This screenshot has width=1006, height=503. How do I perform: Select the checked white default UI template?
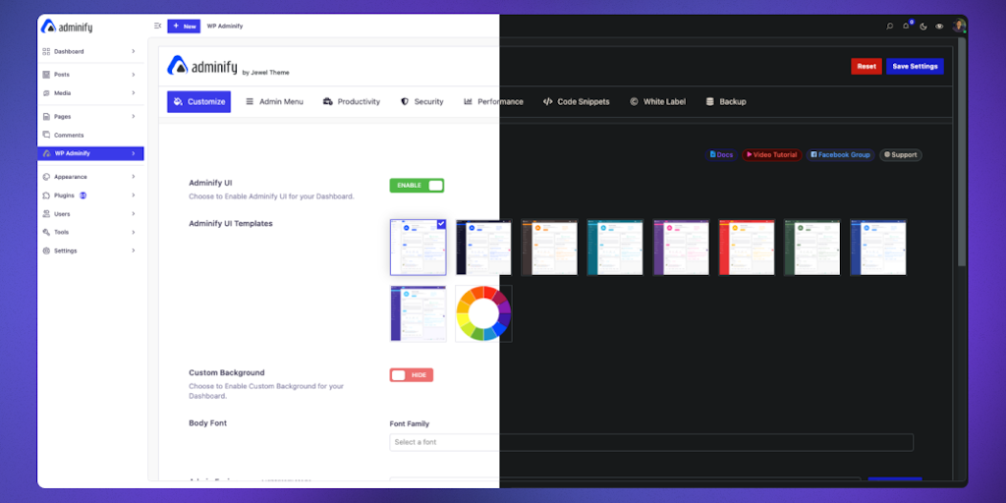coord(418,248)
